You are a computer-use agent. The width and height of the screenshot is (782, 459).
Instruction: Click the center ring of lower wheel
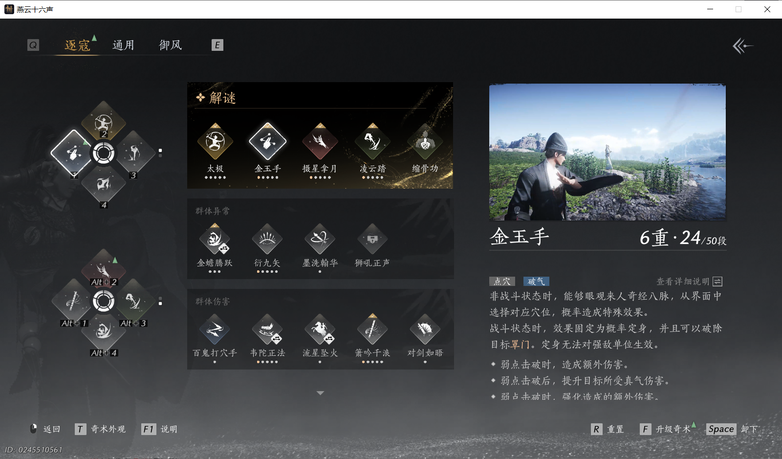pos(104,301)
